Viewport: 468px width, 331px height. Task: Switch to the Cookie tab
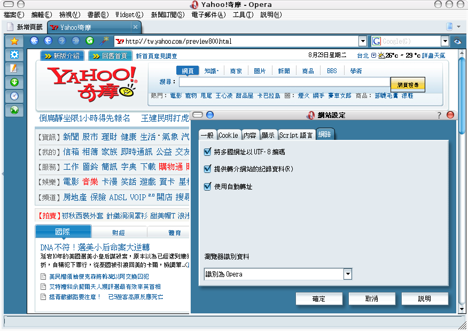click(x=228, y=135)
